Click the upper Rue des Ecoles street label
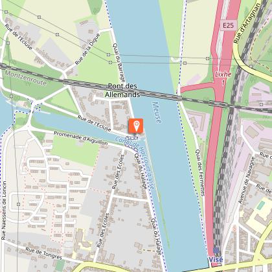 pos(119,172)
